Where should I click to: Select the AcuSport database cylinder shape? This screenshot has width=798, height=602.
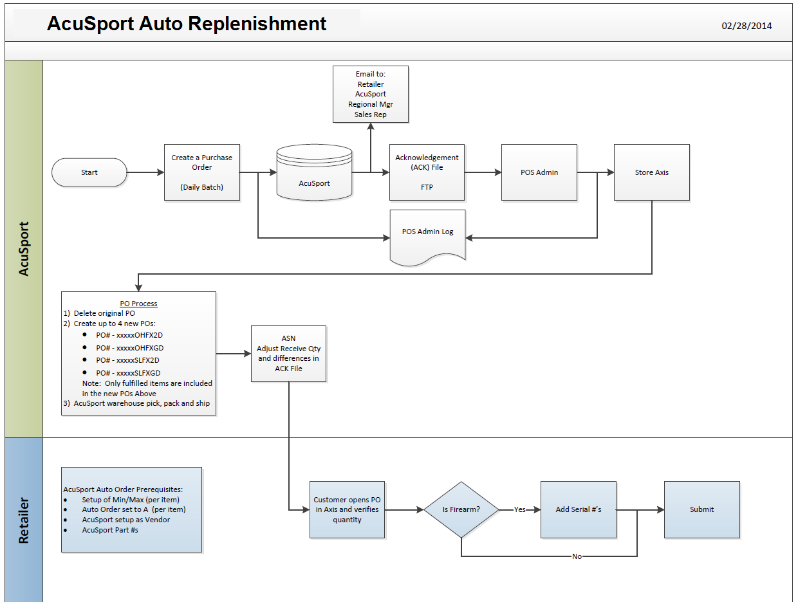coord(314,172)
